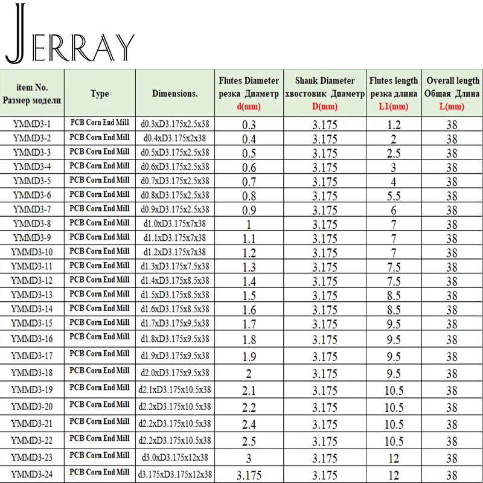This screenshot has width=483, height=483.
Task: Select flutes length 4 in YMMD3-5 row
Action: 394,182
